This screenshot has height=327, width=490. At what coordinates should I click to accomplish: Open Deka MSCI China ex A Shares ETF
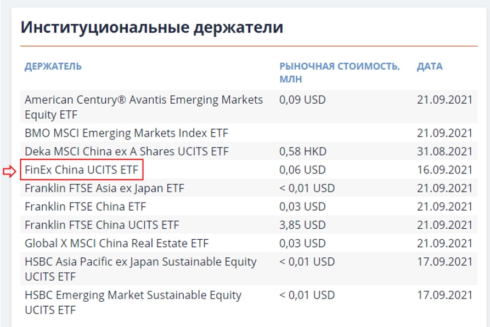pos(127,151)
